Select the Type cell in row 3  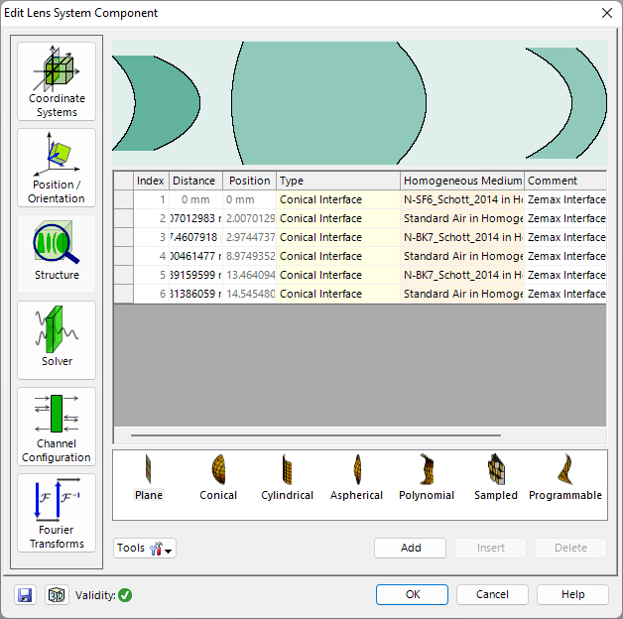pos(337,237)
